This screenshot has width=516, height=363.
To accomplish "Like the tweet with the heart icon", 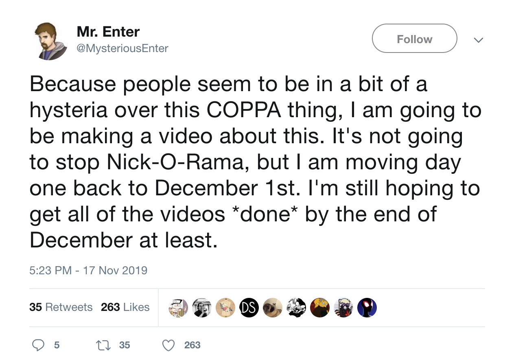I will coord(168,345).
